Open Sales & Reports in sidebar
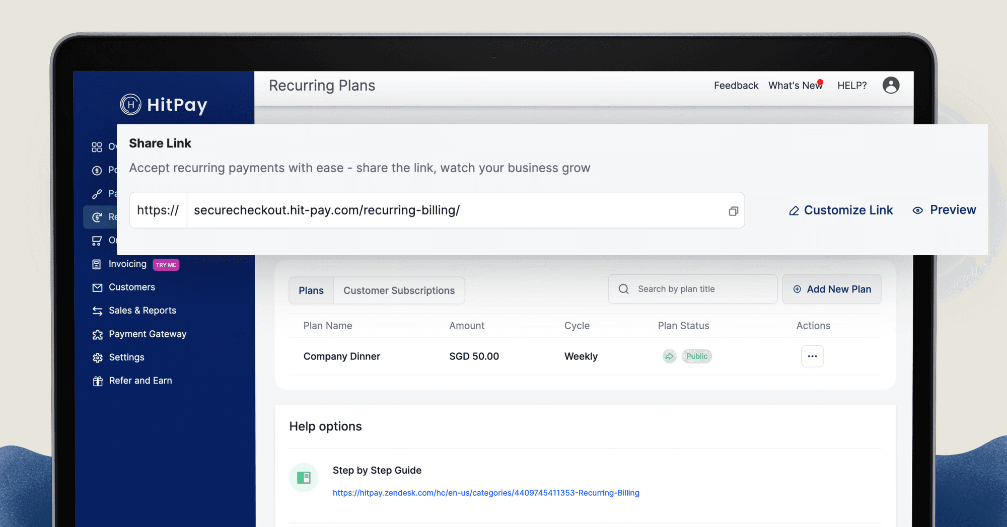This screenshot has height=527, width=1007. coord(142,311)
